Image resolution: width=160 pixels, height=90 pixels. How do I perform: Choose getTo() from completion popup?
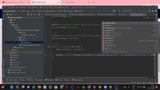tap(130, 25)
